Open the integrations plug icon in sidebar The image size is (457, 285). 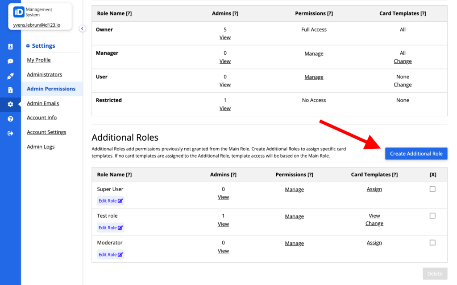[x=10, y=75]
